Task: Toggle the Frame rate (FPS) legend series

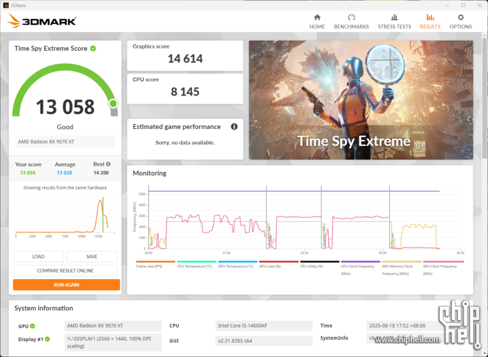Action: point(155,264)
